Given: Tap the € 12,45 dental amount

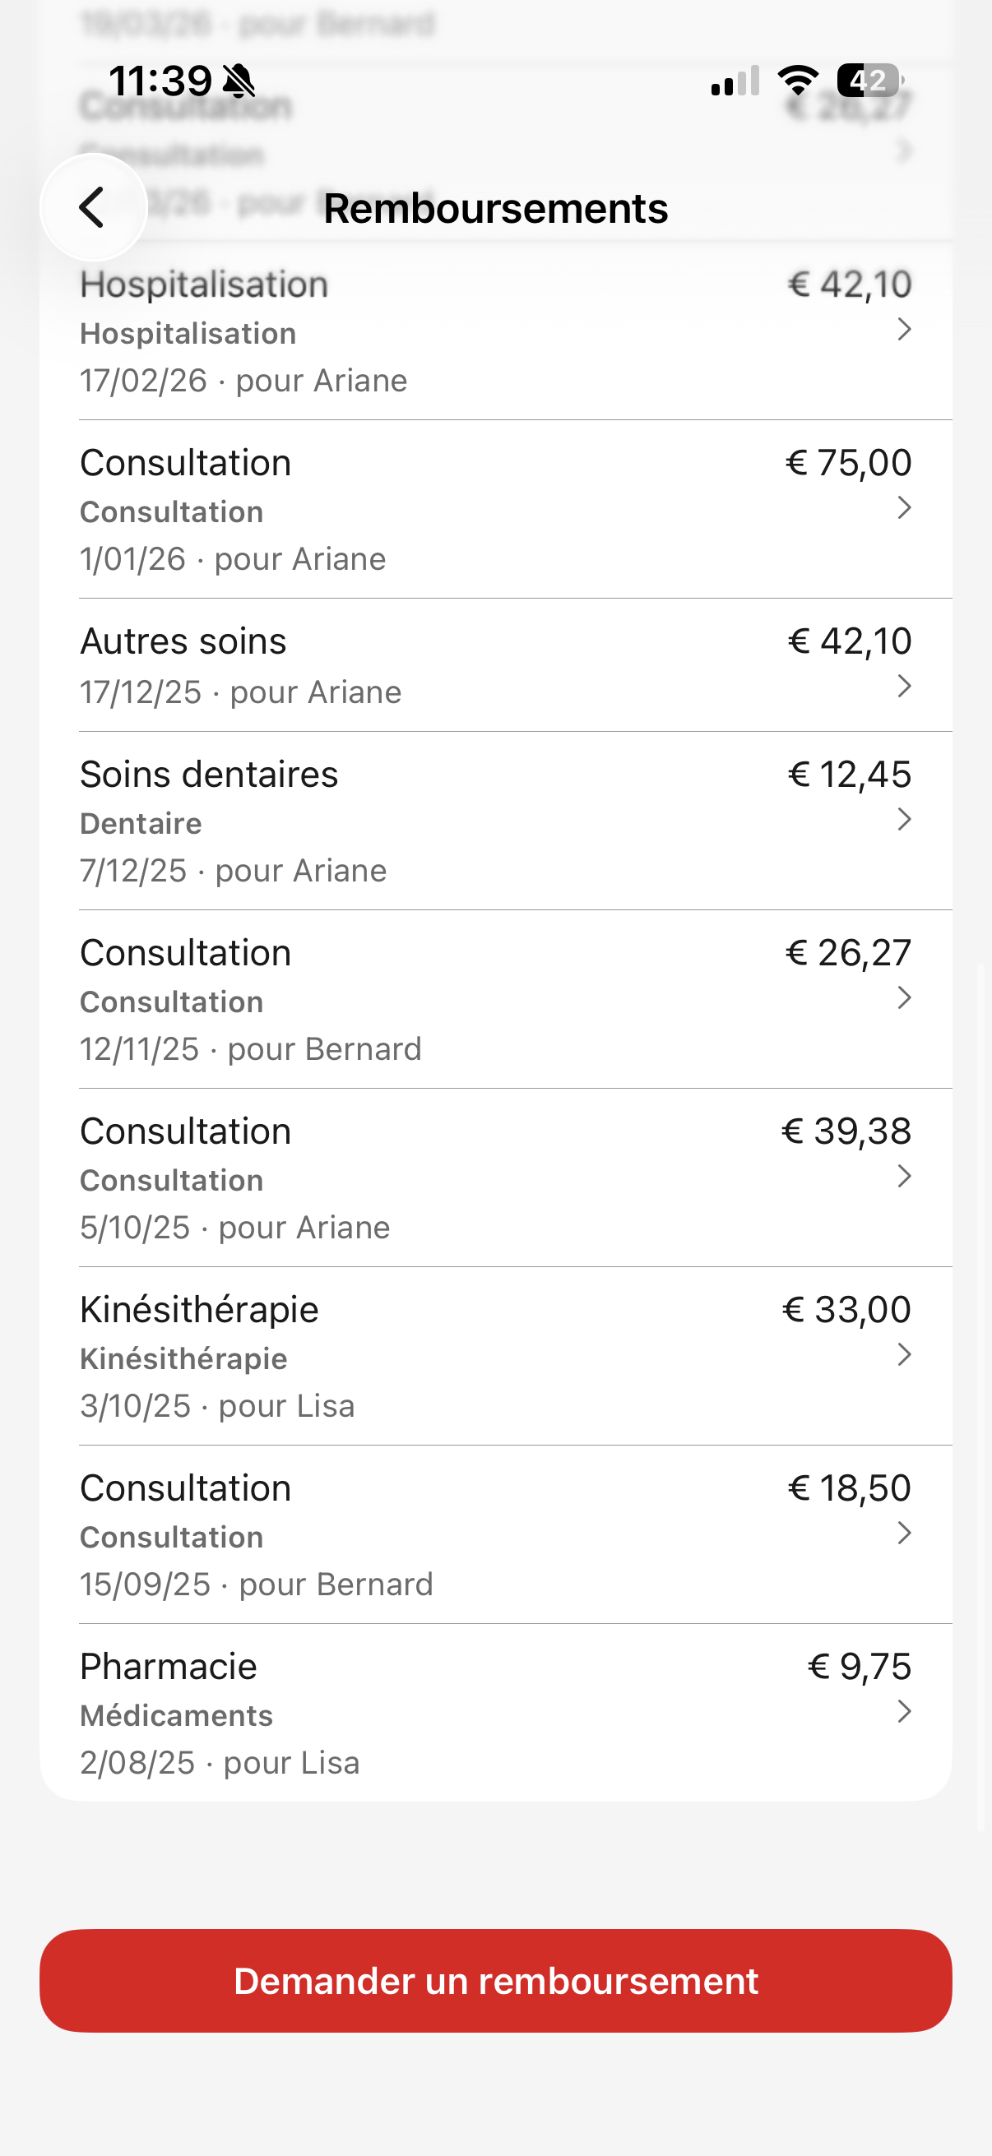Looking at the screenshot, I should pos(849,775).
